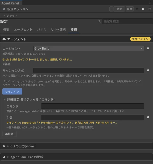Select the 接続 tab
The image size is (153, 164).
coord(74,29)
